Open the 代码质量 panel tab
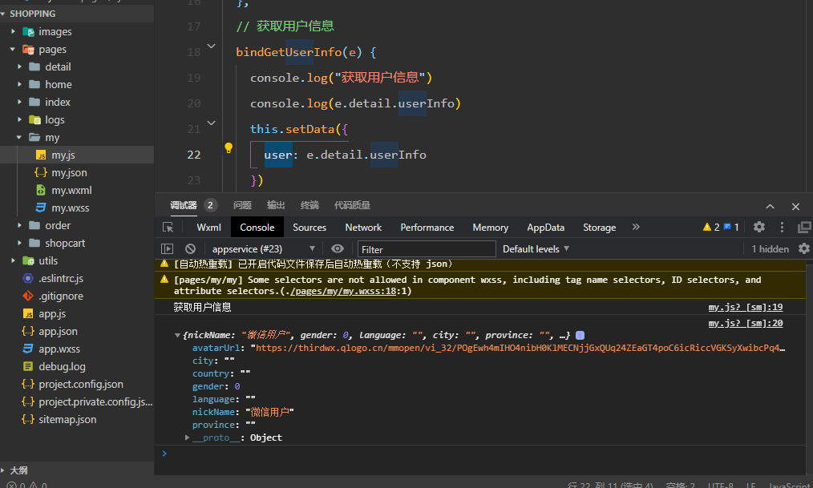 pos(352,206)
